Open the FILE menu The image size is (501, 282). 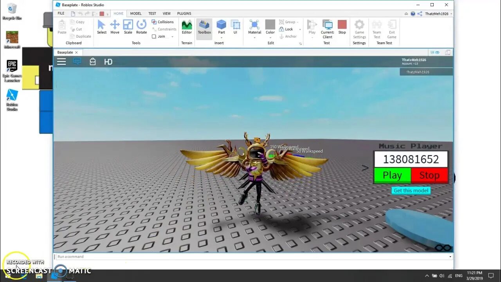(x=61, y=13)
